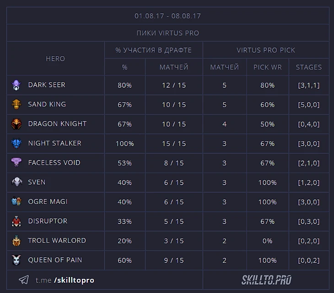Select the Queen of Pain hero icon
This screenshot has width=334, height=293.
point(16,260)
